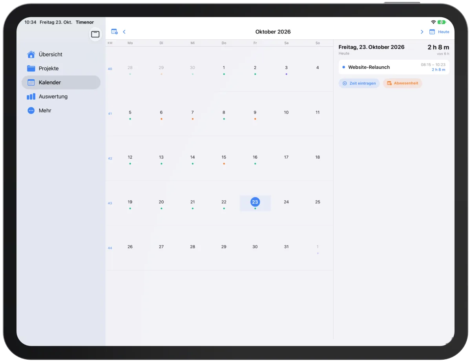471x362 pixels.
Task: Click the battery status icon
Action: pos(442,22)
